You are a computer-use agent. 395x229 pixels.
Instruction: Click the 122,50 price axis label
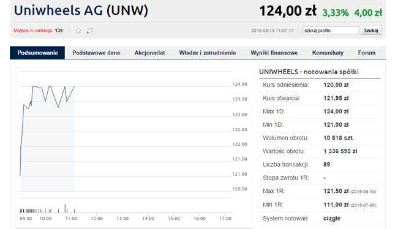tap(239, 129)
